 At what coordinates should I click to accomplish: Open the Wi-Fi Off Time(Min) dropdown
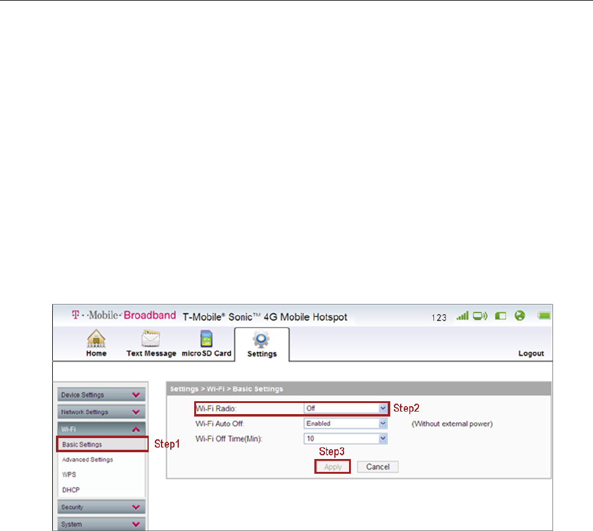tap(345, 439)
